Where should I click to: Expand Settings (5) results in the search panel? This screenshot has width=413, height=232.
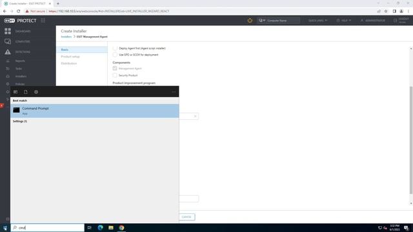click(20, 121)
